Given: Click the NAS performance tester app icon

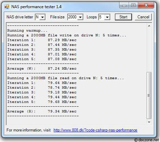Looking at the screenshot, I should 7,7.
